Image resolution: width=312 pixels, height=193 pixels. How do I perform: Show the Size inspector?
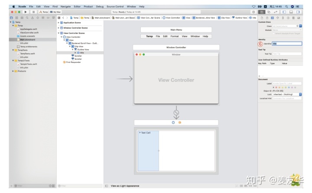click(x=283, y=18)
